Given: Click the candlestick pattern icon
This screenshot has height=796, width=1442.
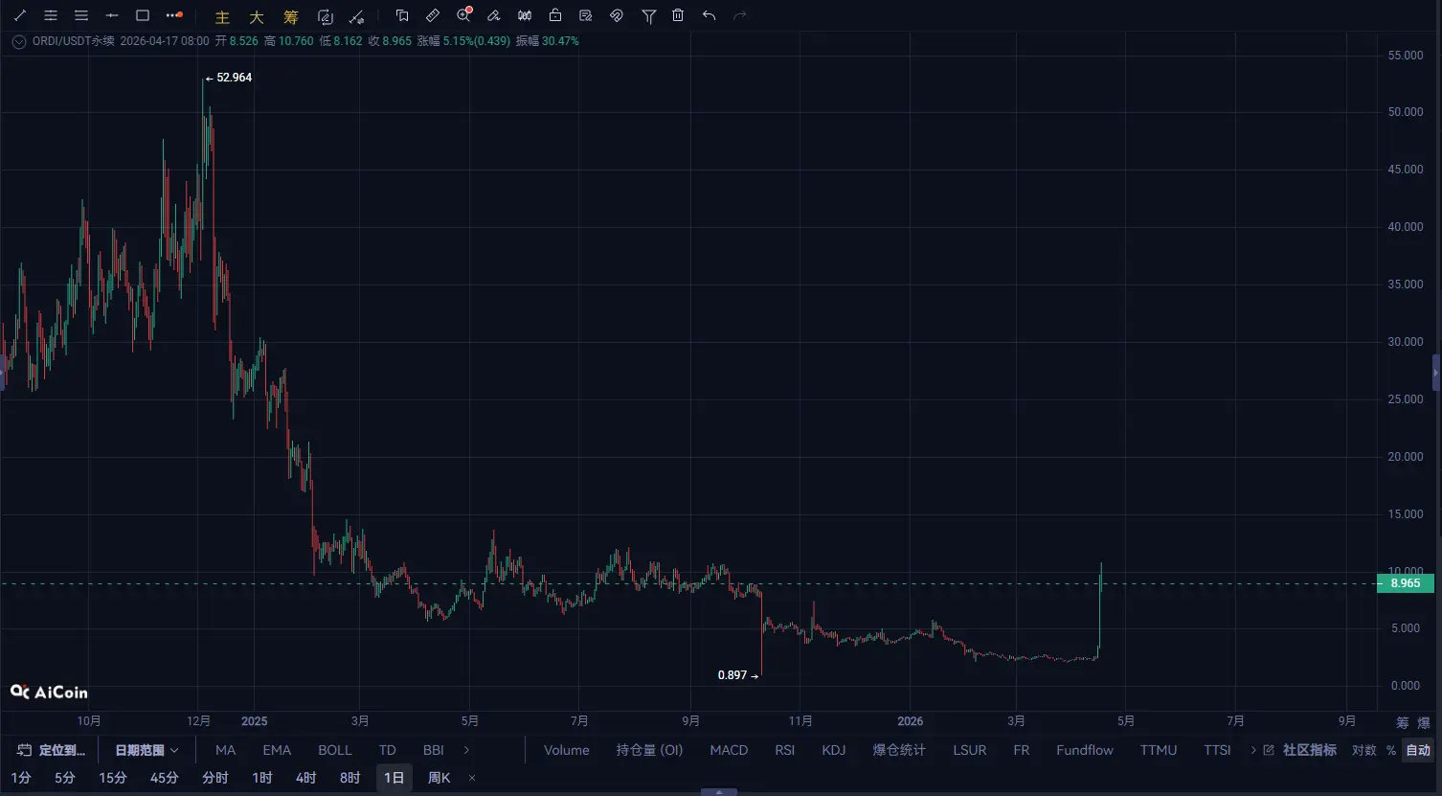Looking at the screenshot, I should (525, 15).
